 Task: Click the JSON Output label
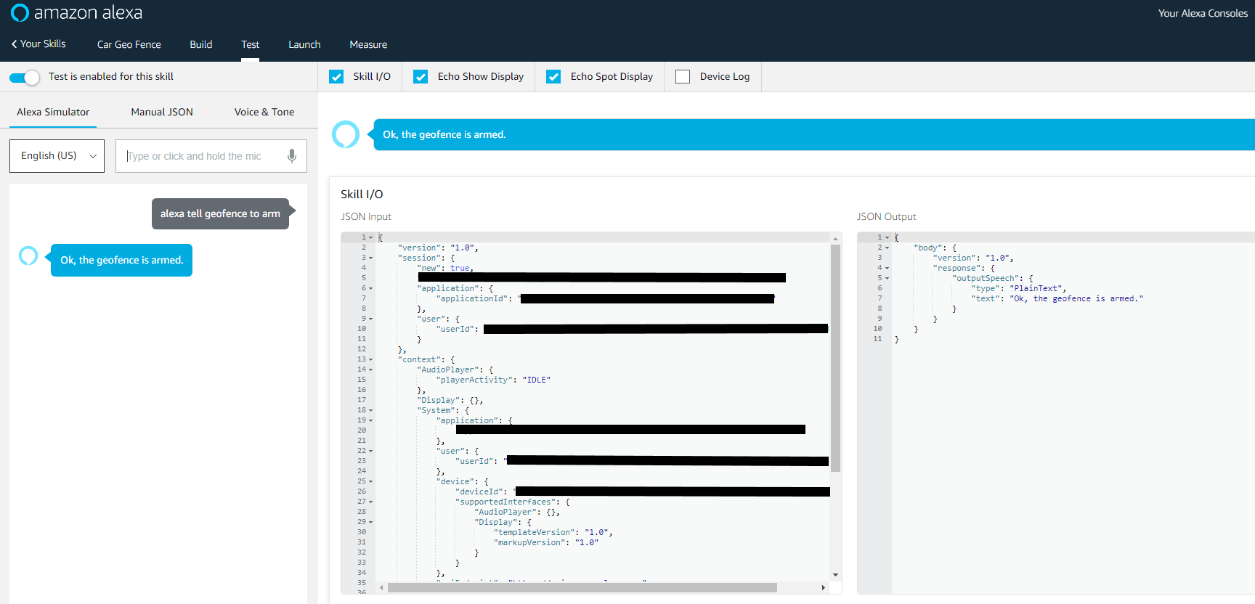pos(886,216)
